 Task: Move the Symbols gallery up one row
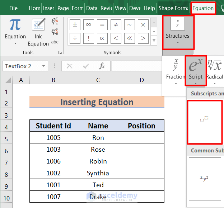point(154,22)
